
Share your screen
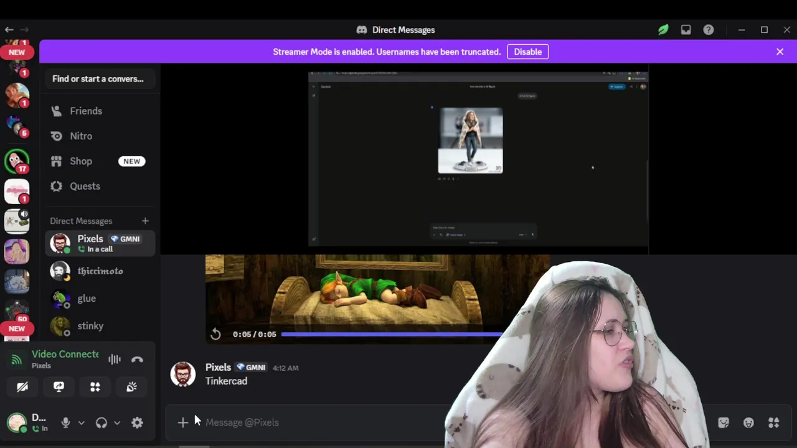59,387
